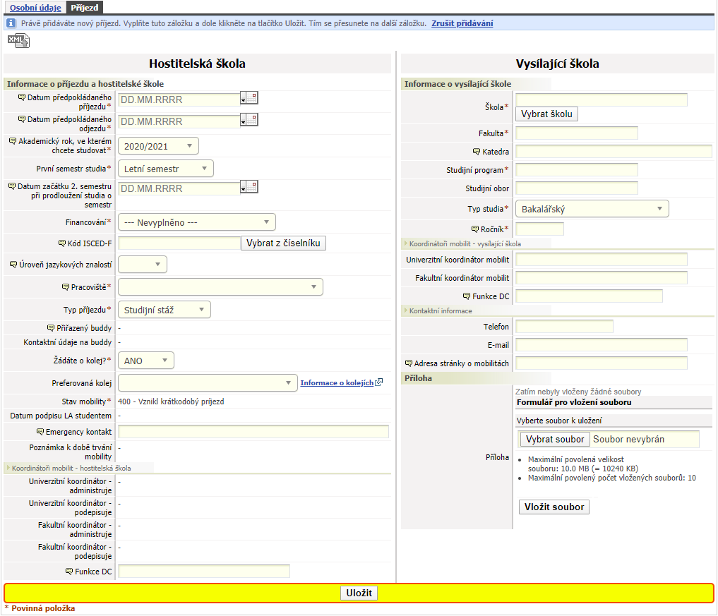Click help bubble next to Akademický rok
Viewport: 718px width, 616px height.
tap(13, 141)
